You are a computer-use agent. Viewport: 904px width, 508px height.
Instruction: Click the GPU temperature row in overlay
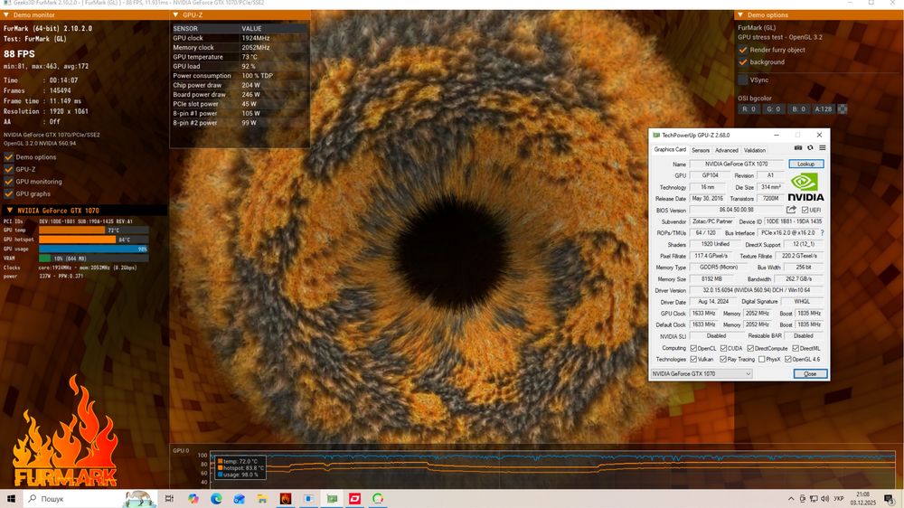(x=240, y=57)
